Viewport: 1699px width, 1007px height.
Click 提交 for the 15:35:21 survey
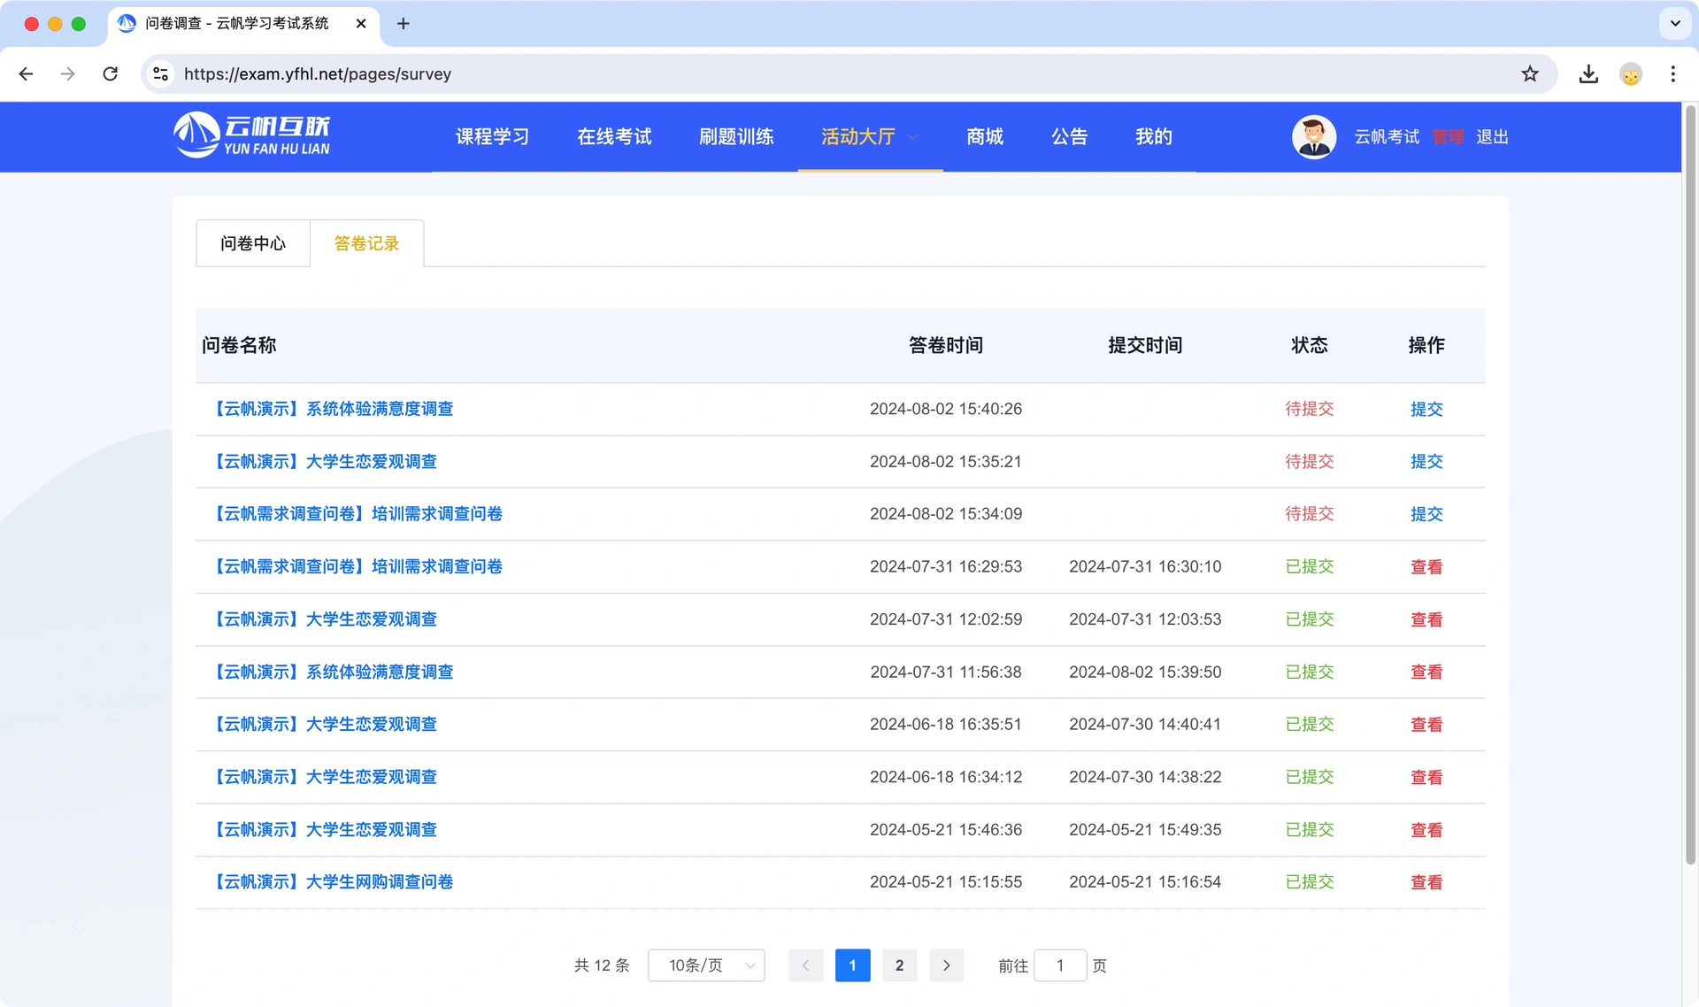(1426, 462)
